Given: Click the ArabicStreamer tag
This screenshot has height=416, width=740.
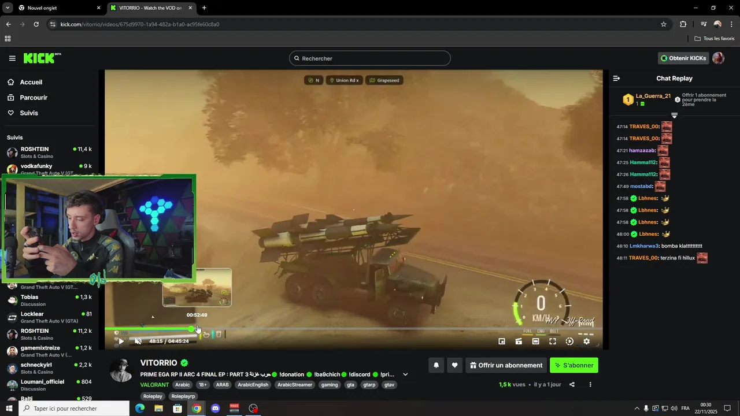Looking at the screenshot, I should 294,385.
